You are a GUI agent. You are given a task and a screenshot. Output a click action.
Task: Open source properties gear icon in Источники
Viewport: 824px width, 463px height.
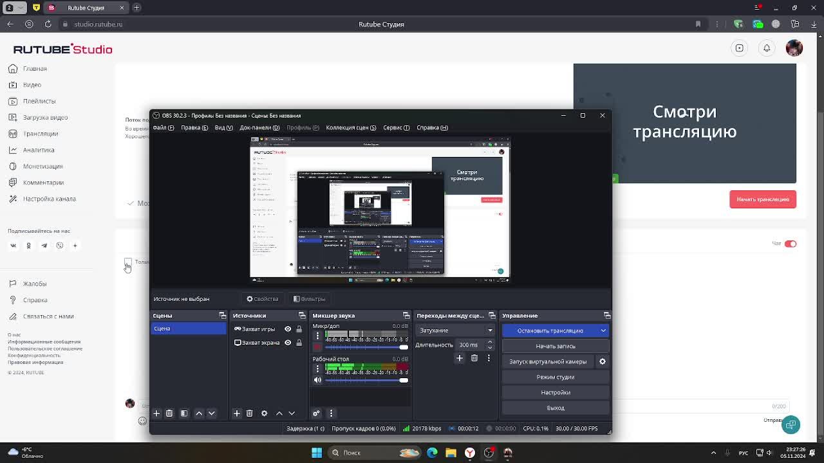[264, 413]
